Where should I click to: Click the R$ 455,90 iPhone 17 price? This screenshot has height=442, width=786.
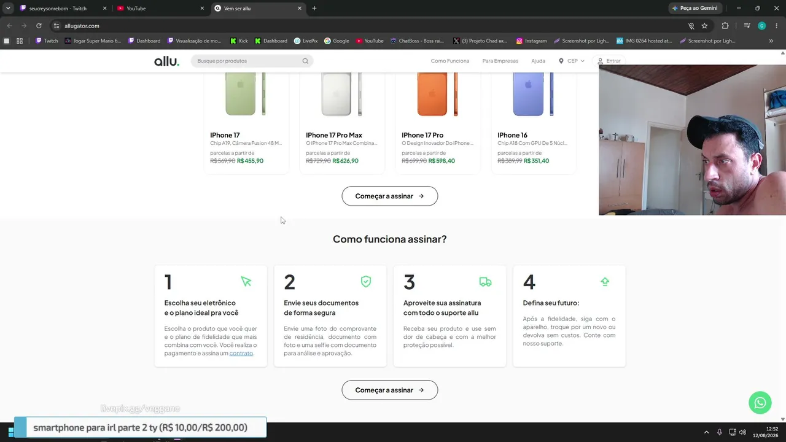click(250, 161)
